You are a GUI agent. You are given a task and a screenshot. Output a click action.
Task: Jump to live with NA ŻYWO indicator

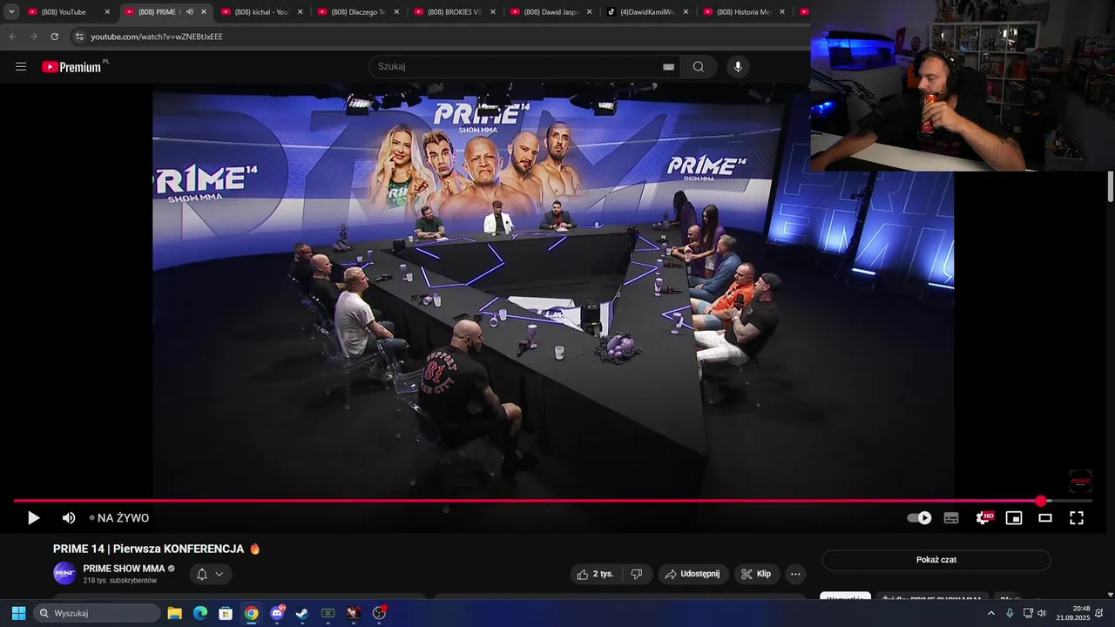coord(119,518)
